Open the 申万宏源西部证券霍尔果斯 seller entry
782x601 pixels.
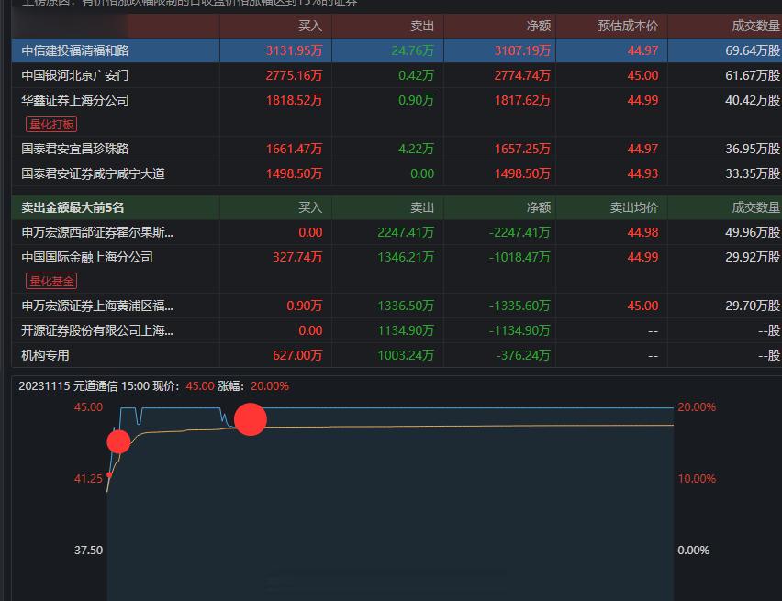[x=97, y=232]
